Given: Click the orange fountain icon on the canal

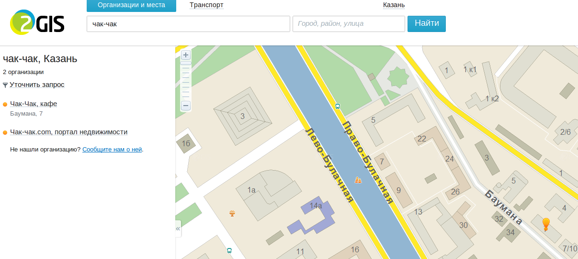Looking at the screenshot, I should (358, 180).
